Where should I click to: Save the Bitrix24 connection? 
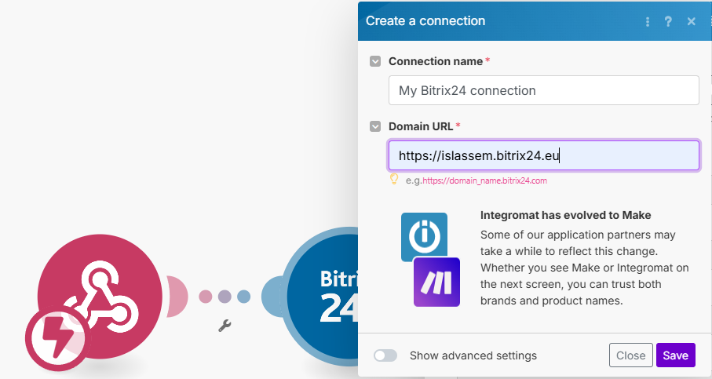coord(675,355)
